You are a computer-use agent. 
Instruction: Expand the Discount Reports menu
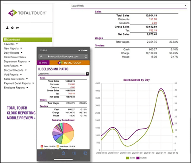15,70
